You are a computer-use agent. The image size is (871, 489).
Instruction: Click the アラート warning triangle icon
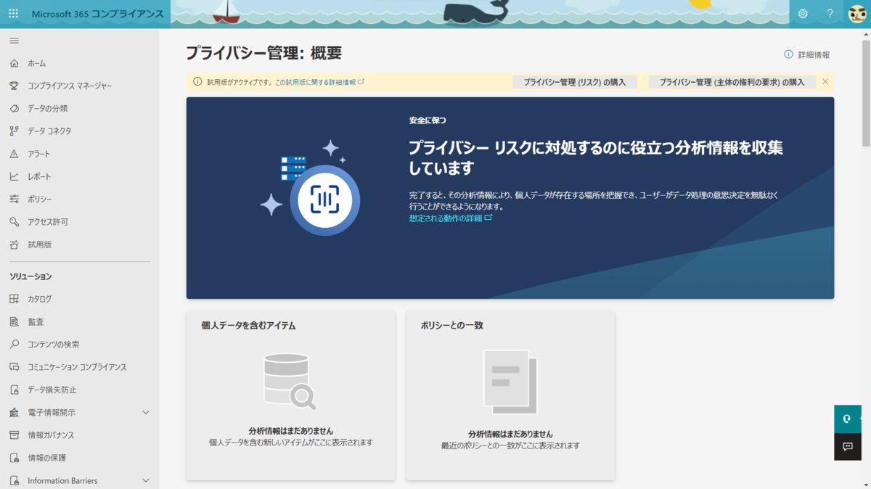coord(14,154)
